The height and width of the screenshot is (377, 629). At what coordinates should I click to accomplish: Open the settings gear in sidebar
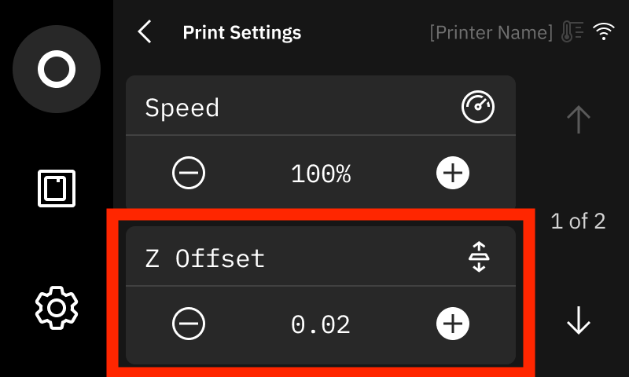click(x=57, y=306)
